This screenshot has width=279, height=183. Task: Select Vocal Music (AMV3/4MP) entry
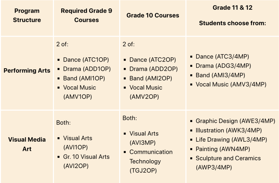231,84
